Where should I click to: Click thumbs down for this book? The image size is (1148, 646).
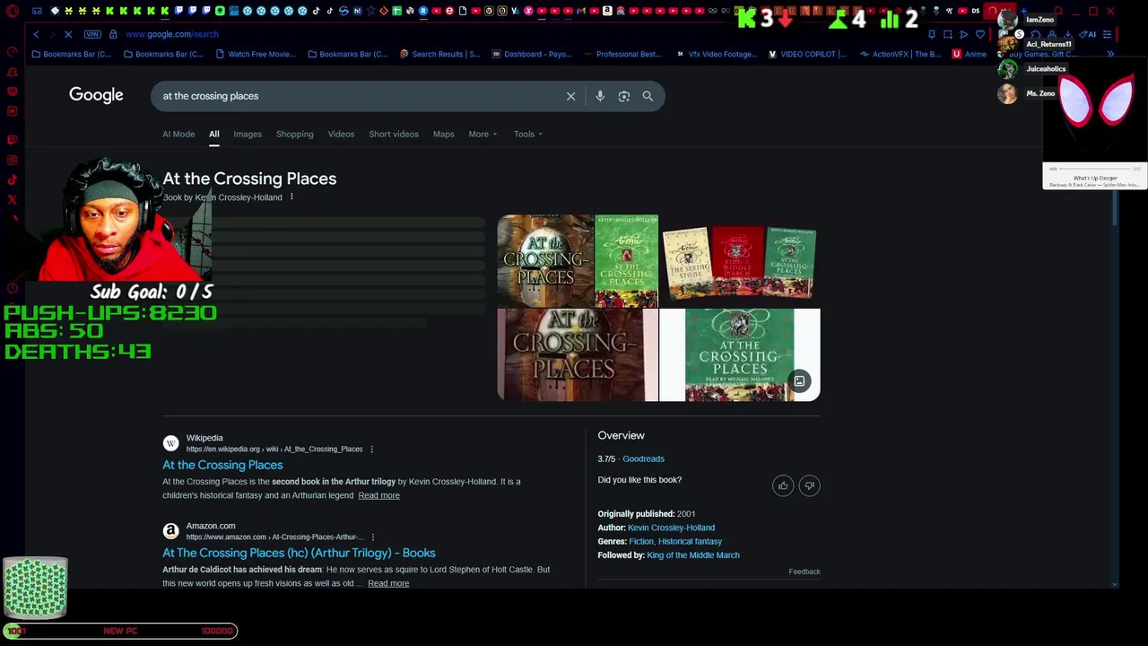[809, 485]
